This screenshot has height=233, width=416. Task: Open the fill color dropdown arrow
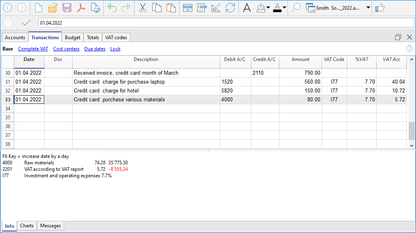[268, 8]
